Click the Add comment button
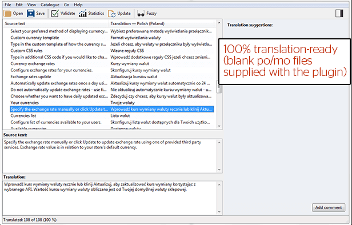The image size is (352, 225). [x=328, y=207]
